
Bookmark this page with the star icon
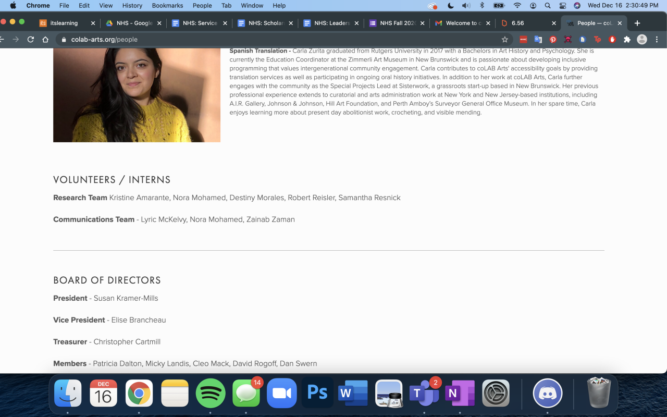(504, 40)
